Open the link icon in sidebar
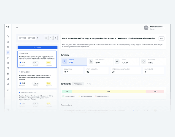Image resolution: width=175 pixels, height=137 pixels. click(x=8, y=58)
